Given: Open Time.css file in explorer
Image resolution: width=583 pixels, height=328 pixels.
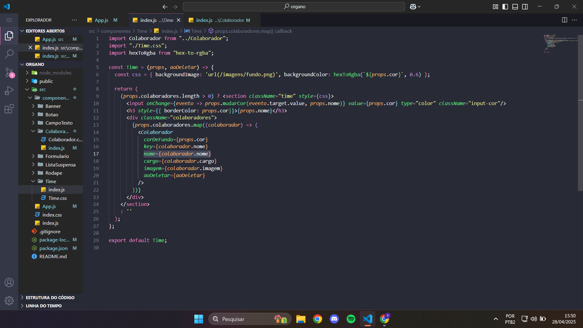Looking at the screenshot, I should (57, 198).
